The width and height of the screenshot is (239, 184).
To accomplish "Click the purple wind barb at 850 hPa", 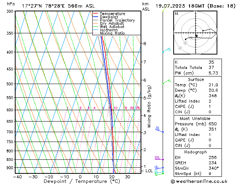I will coord(159,158).
